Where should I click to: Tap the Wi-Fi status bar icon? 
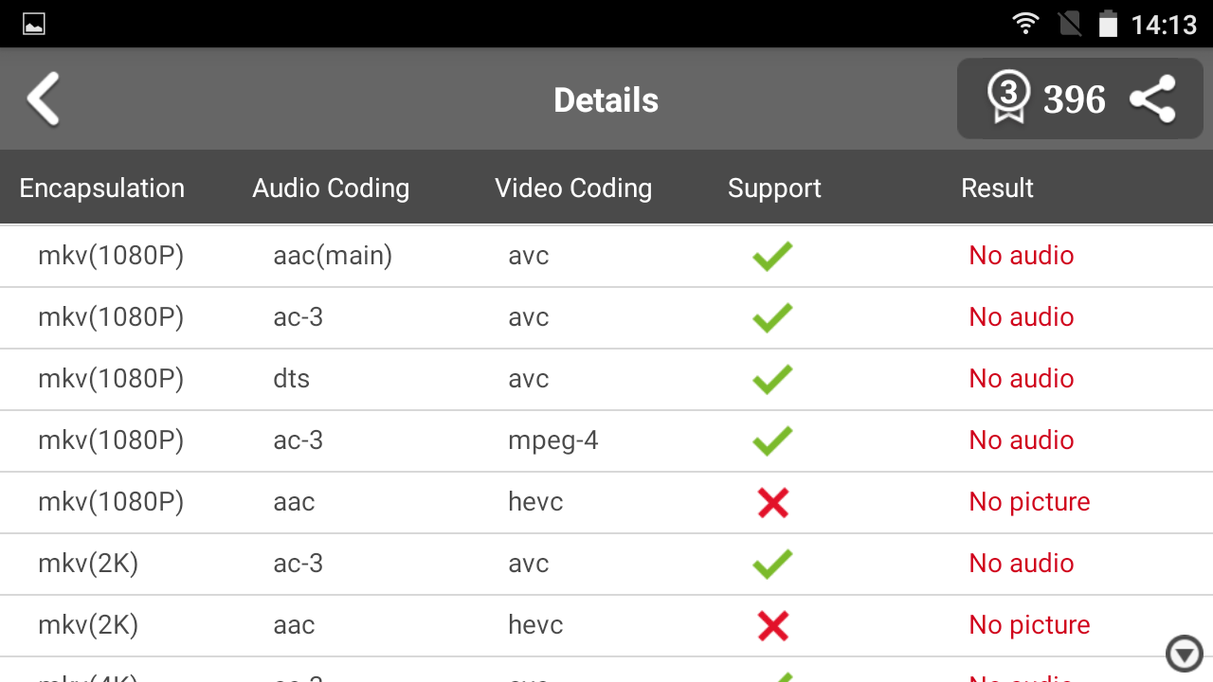point(1025,24)
